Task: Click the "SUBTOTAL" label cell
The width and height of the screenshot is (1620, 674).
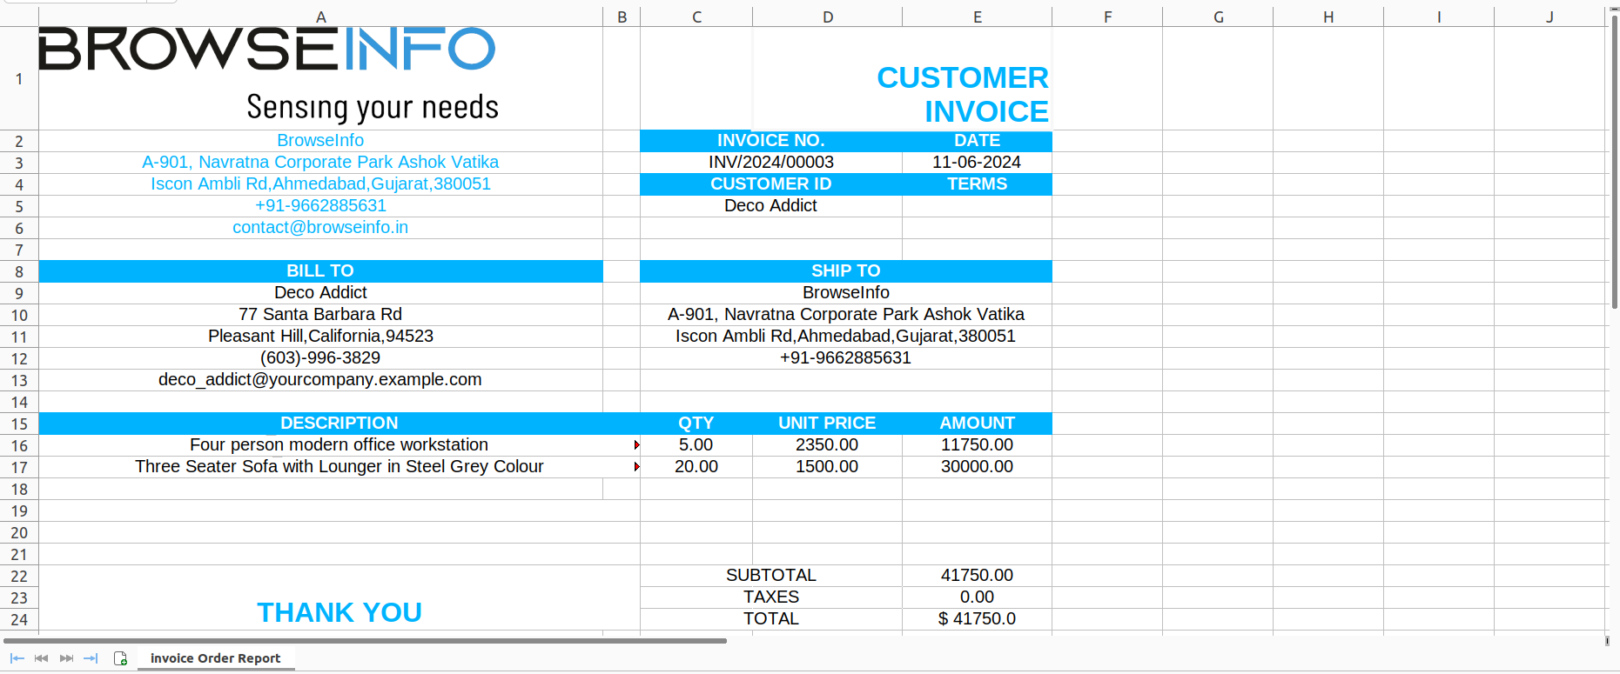Action: [771, 576]
